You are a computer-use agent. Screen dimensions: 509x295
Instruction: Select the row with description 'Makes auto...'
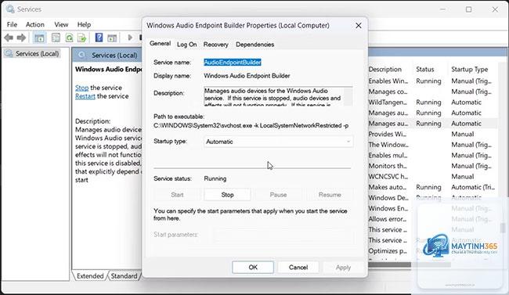433,187
